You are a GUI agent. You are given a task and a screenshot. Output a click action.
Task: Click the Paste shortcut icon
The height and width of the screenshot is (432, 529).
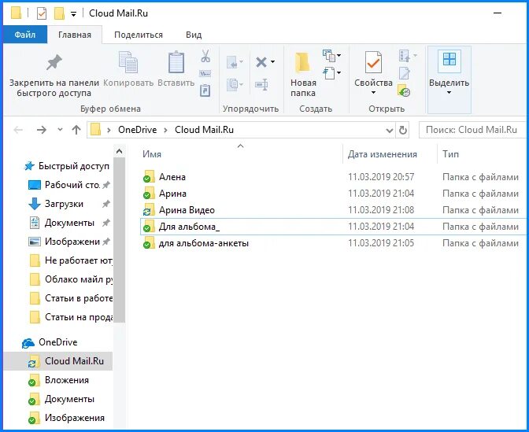pyautogui.click(x=205, y=90)
